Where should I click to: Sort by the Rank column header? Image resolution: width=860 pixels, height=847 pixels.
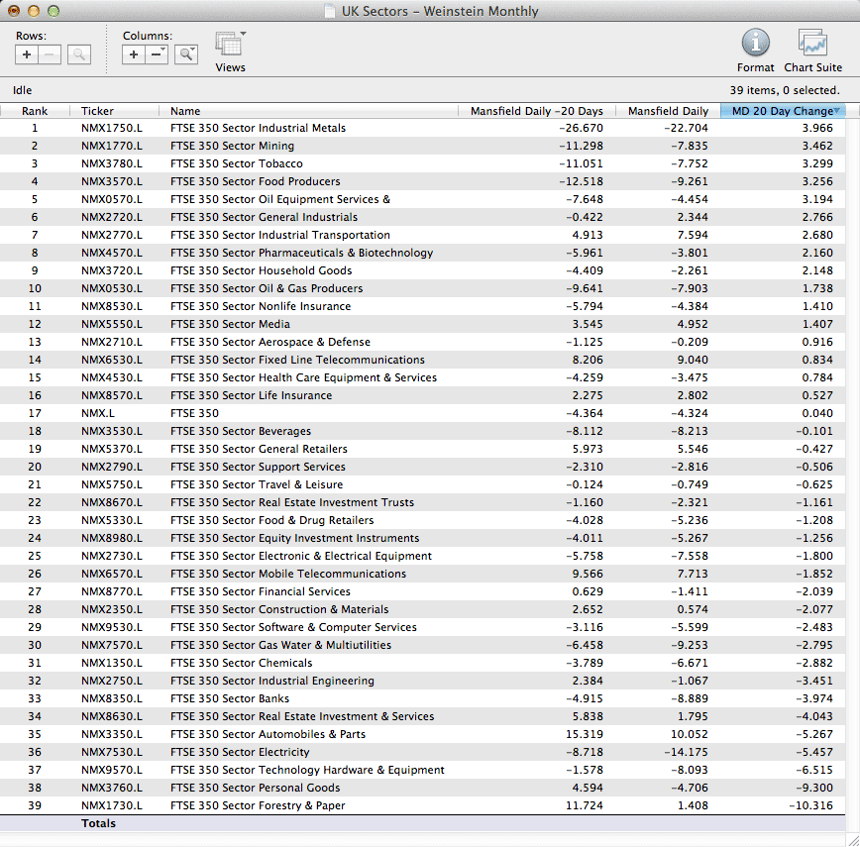35,111
